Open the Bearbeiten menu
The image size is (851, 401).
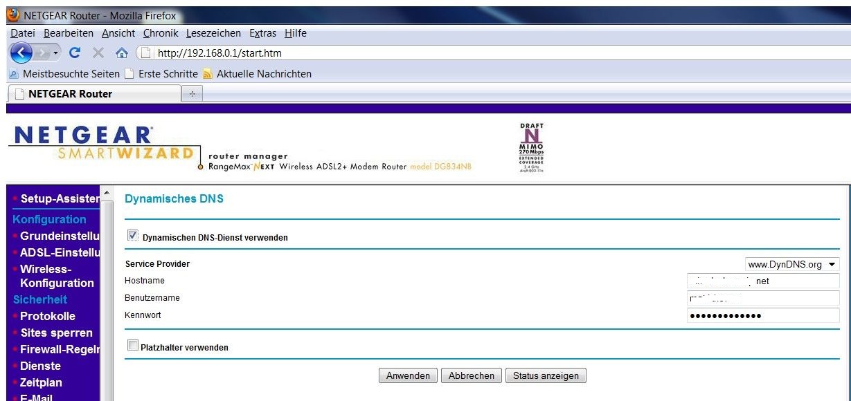pyautogui.click(x=69, y=33)
